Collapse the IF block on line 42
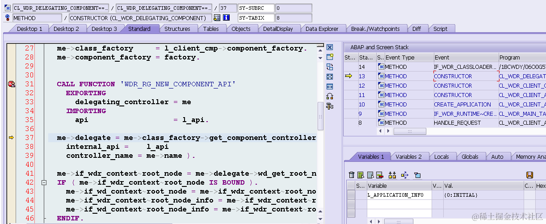This screenshot has height=224, width=546. [x=44, y=182]
